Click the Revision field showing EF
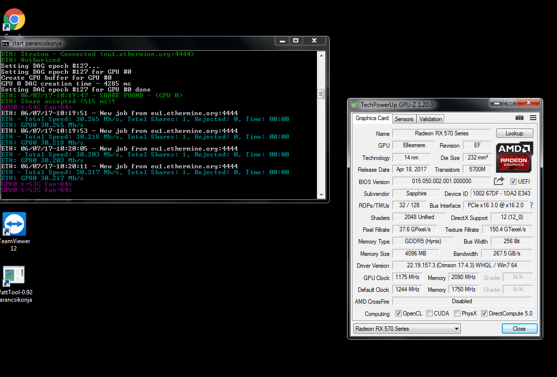Screen dimensions: 557x377 [477, 145]
